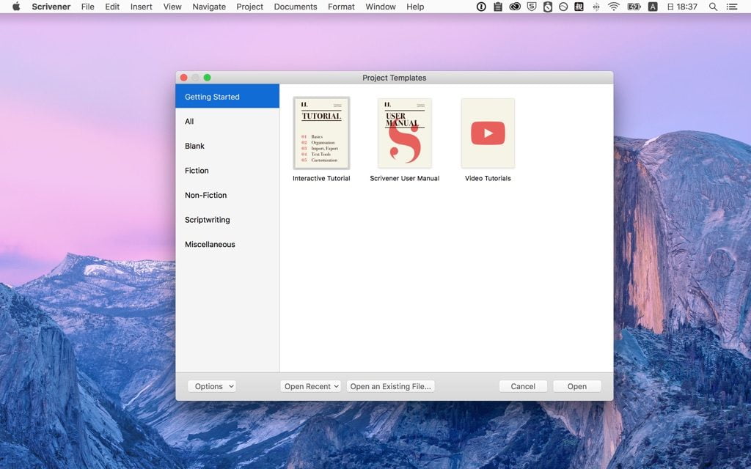
Task: Open the Open Recent dropdown
Action: pos(311,386)
